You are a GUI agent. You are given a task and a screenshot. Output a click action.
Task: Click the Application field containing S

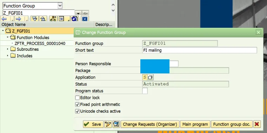145,77
